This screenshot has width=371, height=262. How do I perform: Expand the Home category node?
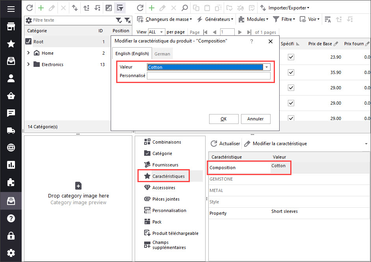(x=28, y=53)
